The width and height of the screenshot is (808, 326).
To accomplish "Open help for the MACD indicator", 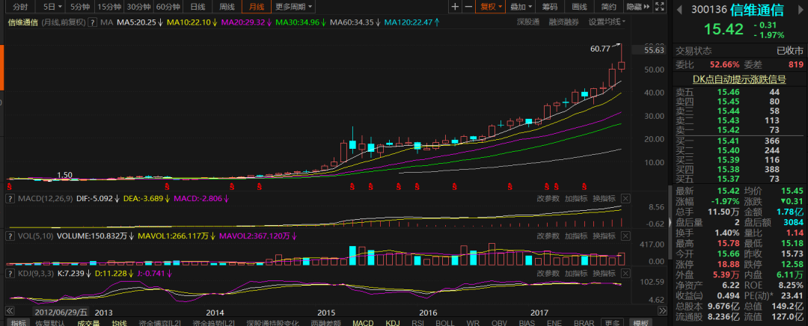I will 9,199.
